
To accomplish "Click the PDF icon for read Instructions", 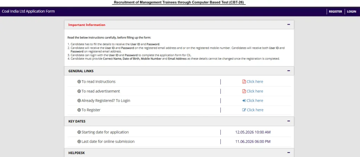I will [244, 82].
